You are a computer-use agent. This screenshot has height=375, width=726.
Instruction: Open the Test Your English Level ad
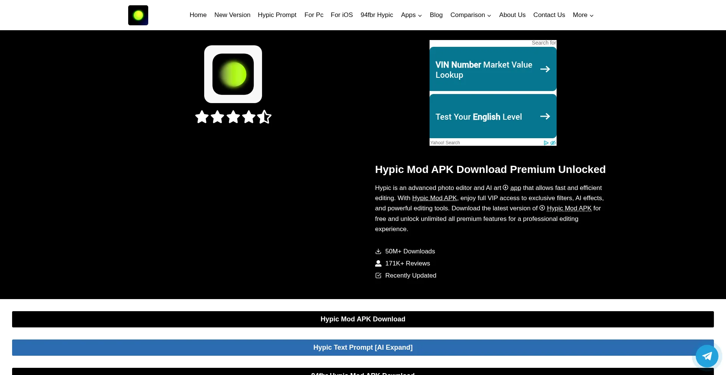click(x=493, y=116)
